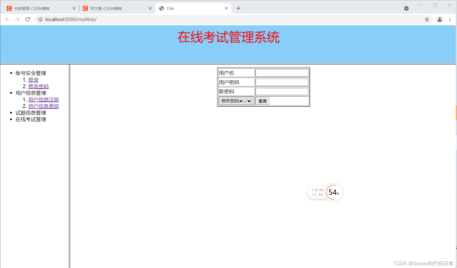Open the 用户信息注册 link
This screenshot has width=457, height=268.
pyautogui.click(x=44, y=100)
